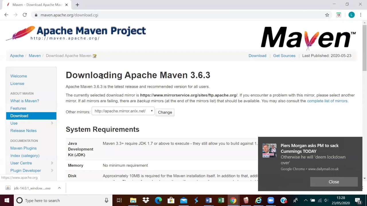Switch to Chrome on the taskbar
The width and height of the screenshot is (367, 206).
[x=233, y=201]
